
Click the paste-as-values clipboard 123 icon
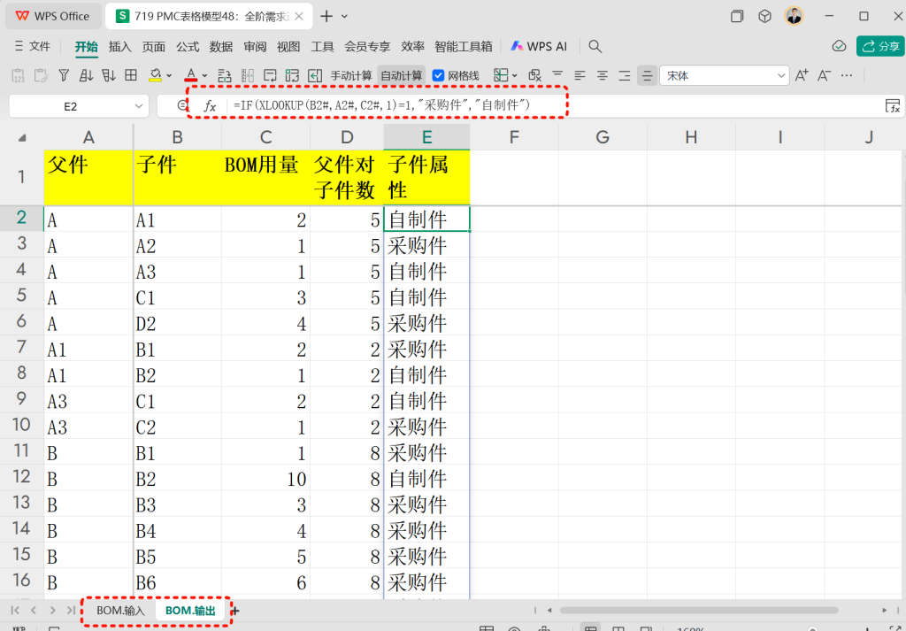[18, 75]
